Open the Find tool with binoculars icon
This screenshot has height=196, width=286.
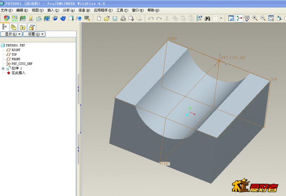click(x=207, y=18)
